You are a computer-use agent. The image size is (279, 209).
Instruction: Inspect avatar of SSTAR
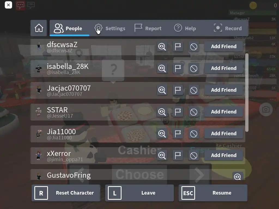pos(162,112)
